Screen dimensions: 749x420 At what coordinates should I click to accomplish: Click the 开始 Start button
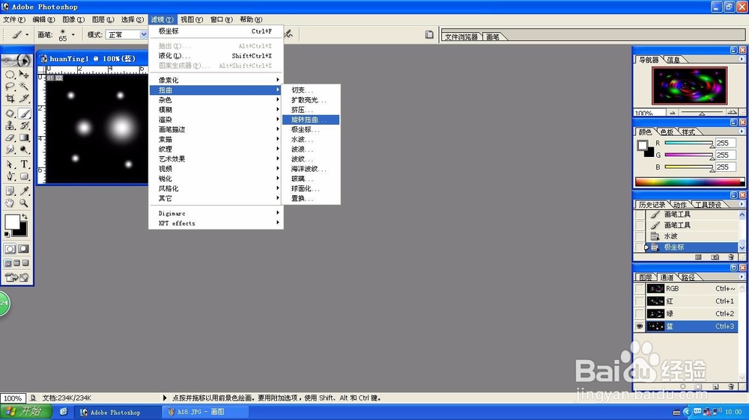[27, 412]
